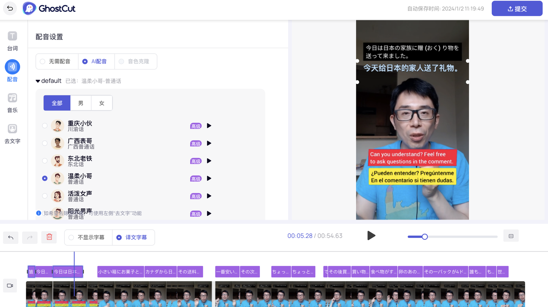Screen dimensions: 548x307
Task: Preview the 阳光男声 voice sample
Action: tap(209, 214)
